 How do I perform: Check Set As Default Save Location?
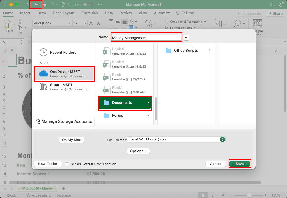coord(67,164)
